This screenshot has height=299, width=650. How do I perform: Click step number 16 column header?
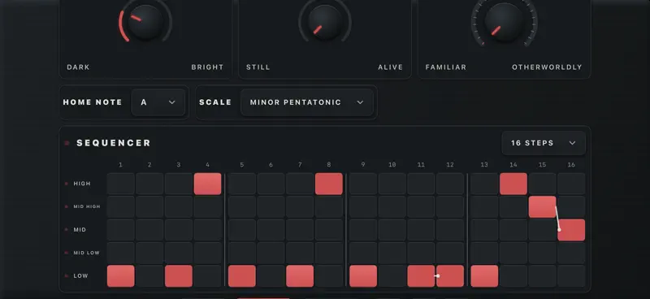tap(571, 165)
